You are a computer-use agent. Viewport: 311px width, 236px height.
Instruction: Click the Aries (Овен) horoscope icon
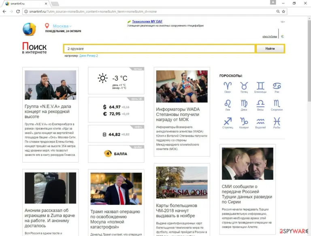point(228,86)
